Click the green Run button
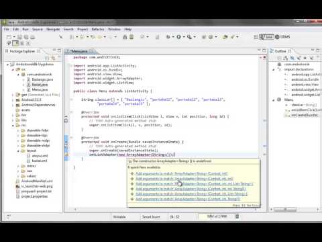Image resolution: width=322 pixels, height=242 pixels. click(178, 37)
